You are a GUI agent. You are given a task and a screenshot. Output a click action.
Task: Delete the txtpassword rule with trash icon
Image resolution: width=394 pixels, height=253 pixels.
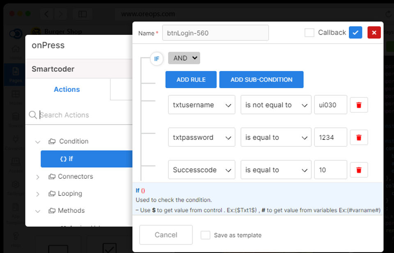[x=359, y=137]
